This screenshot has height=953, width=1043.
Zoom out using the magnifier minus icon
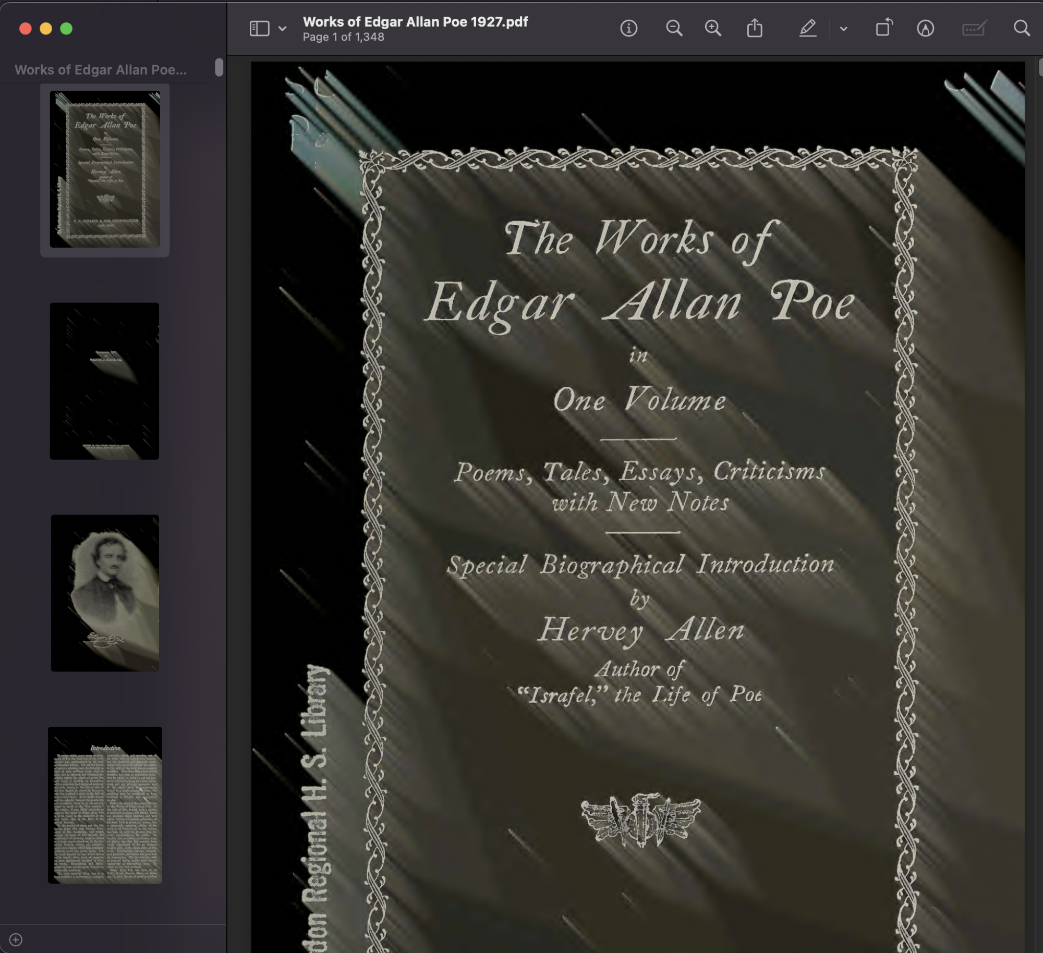coord(674,28)
